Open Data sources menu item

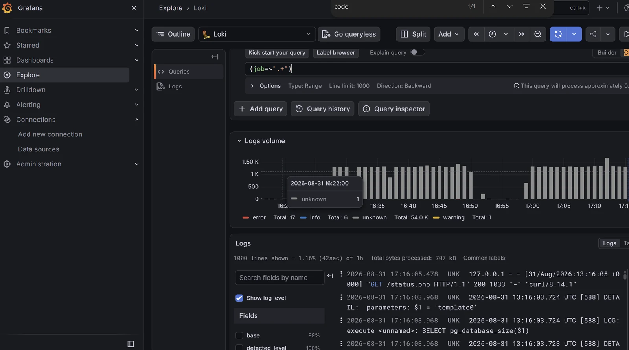coord(39,149)
